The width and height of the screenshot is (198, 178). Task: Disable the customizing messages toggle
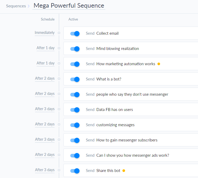75,125
